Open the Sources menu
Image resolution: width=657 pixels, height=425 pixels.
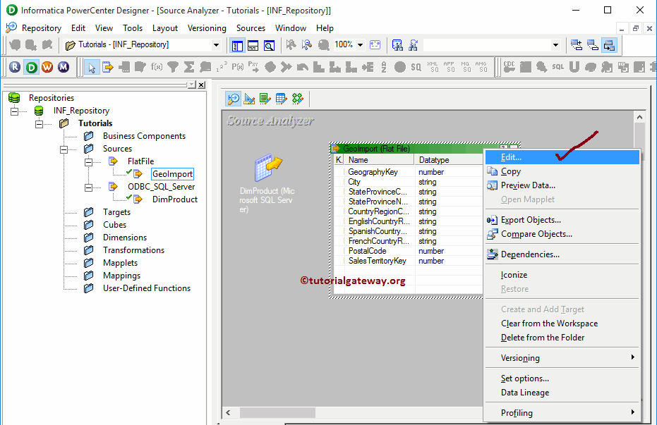[251, 28]
